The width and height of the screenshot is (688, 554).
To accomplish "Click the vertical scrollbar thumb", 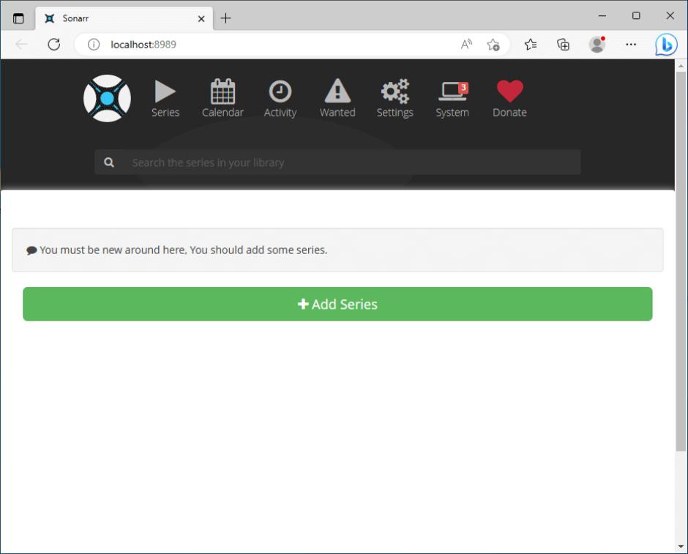I will (681, 261).
